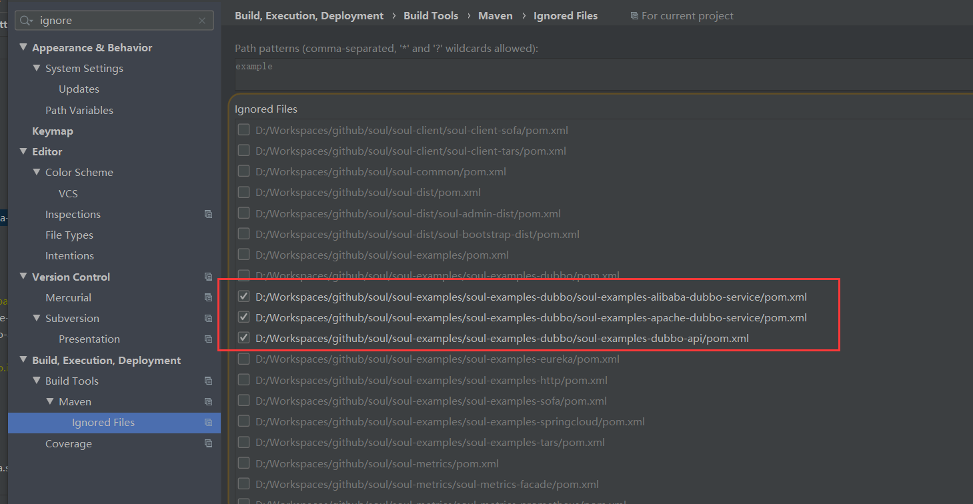The height and width of the screenshot is (504, 973).
Task: Select the soul-metrics/pom.xml row
Action: 377,463
